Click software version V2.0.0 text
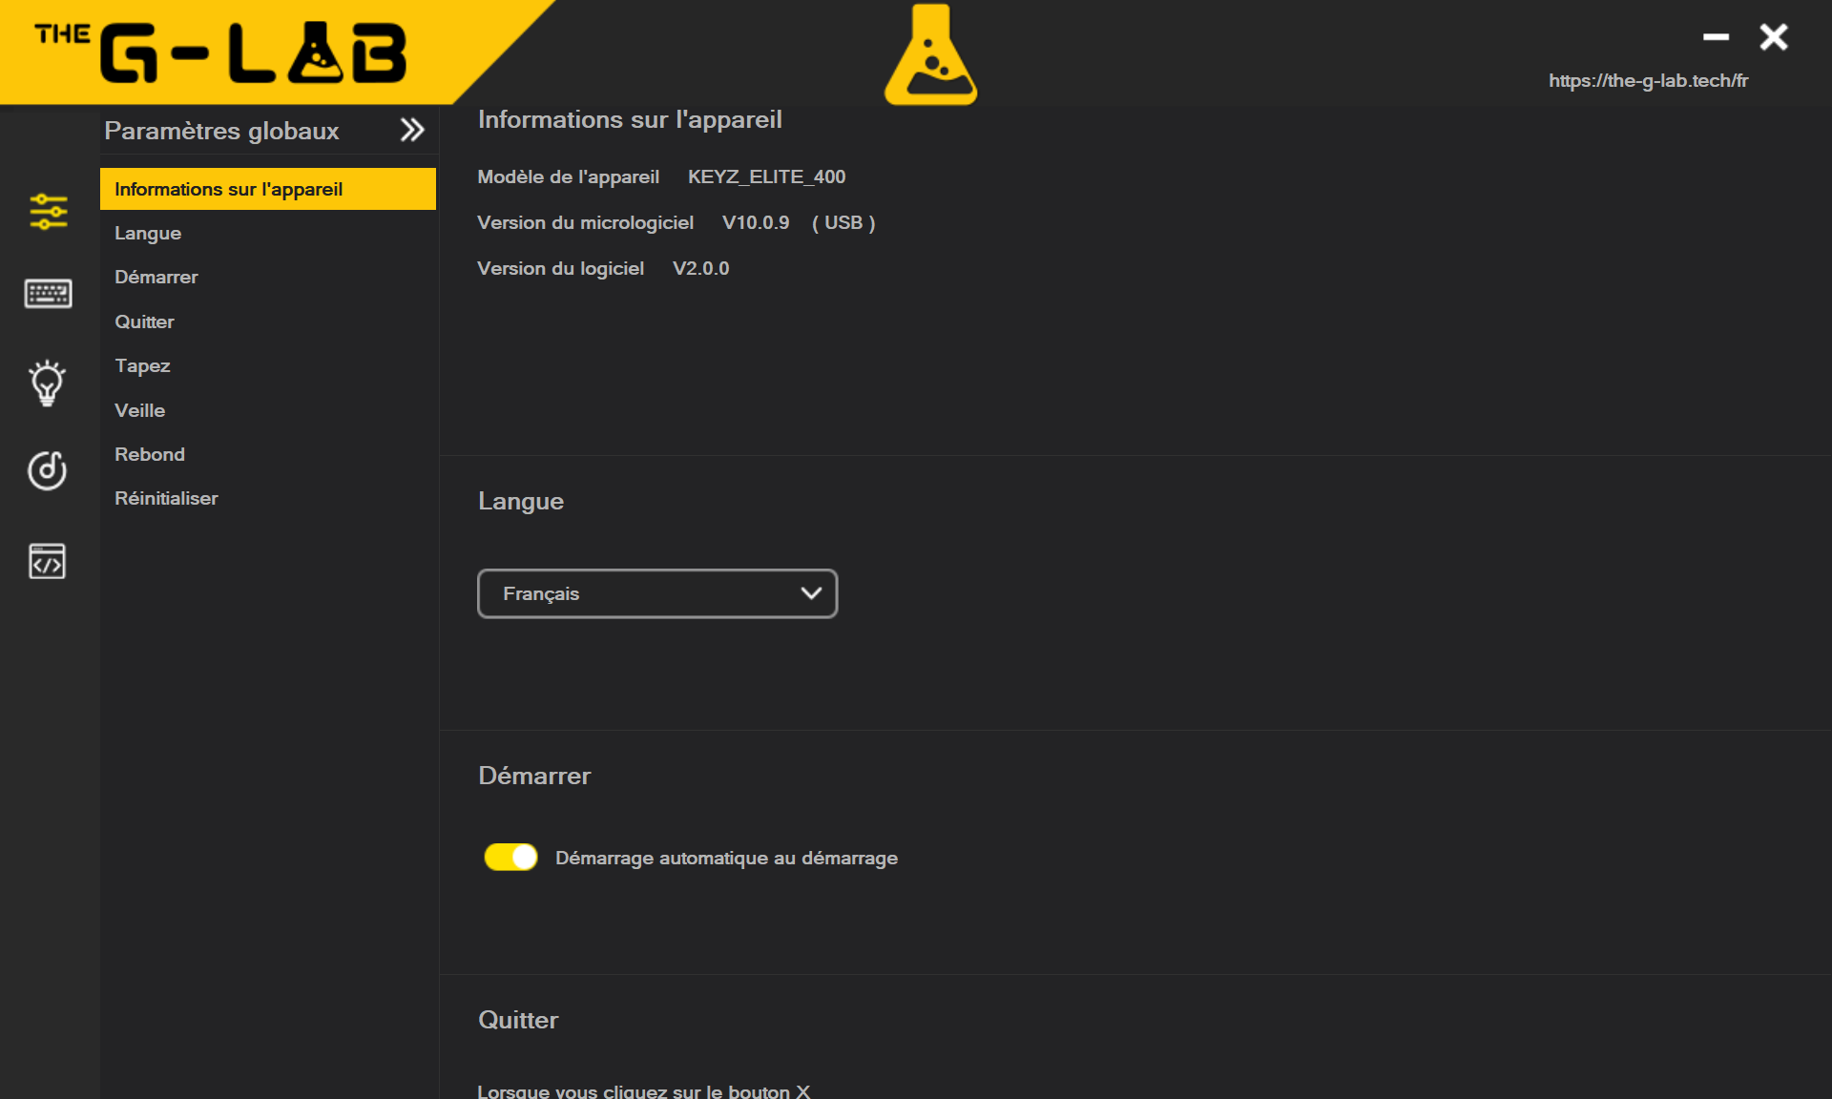This screenshot has height=1099, width=1832. tap(701, 268)
